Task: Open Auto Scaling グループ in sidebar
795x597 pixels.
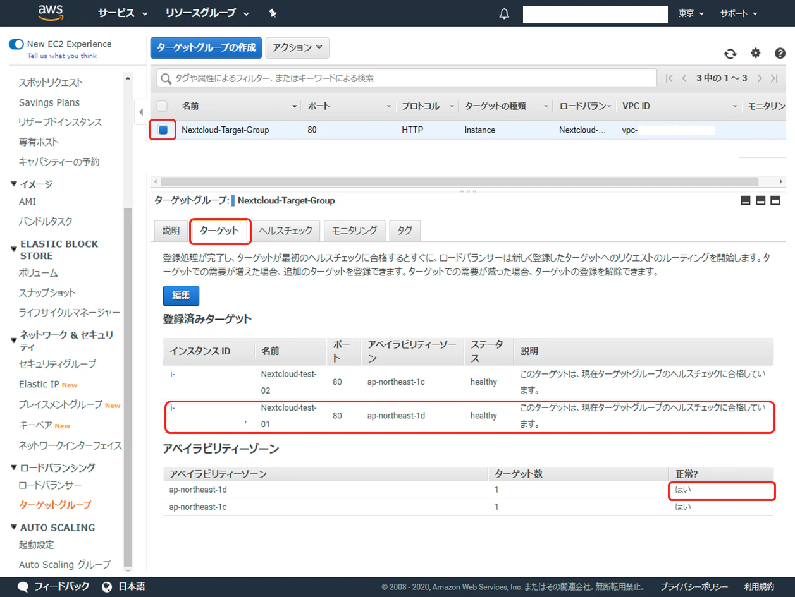Action: coord(65,564)
